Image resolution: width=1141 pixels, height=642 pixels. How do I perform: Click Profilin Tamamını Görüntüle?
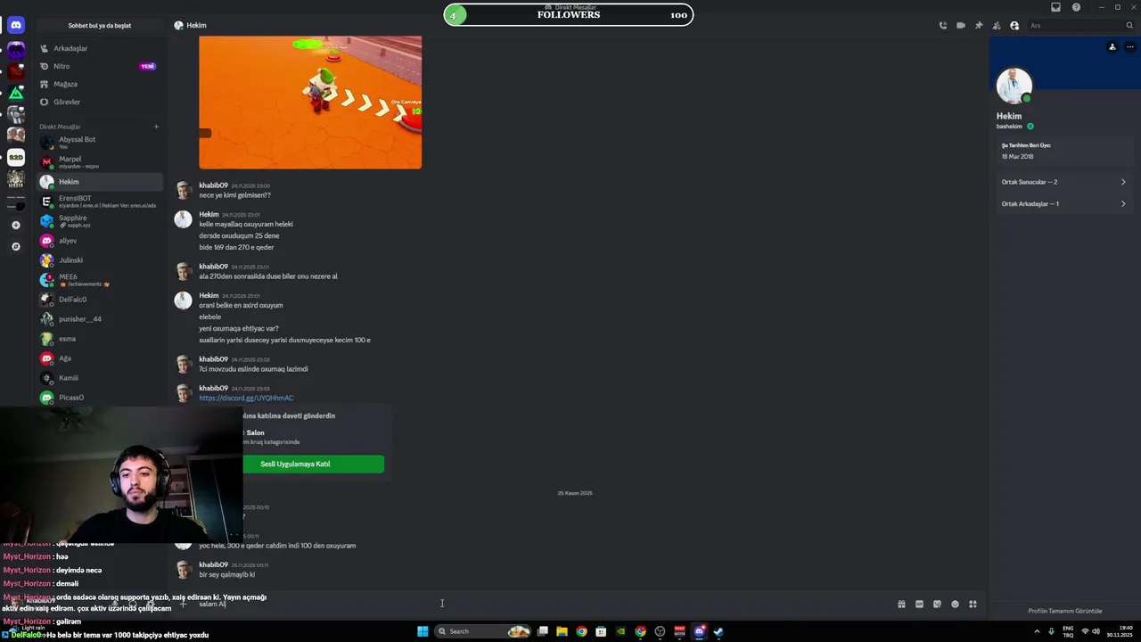click(x=1064, y=611)
